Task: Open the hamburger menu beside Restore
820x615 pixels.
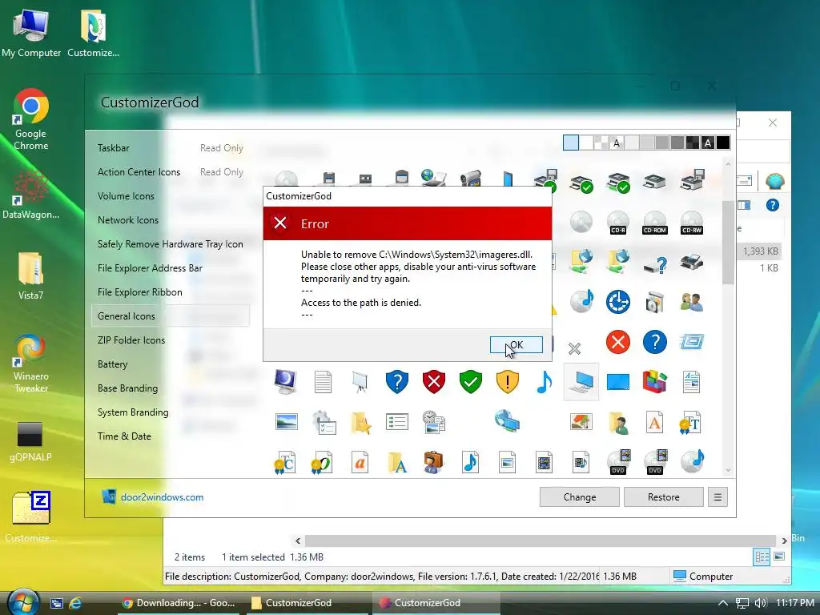Action: [717, 496]
